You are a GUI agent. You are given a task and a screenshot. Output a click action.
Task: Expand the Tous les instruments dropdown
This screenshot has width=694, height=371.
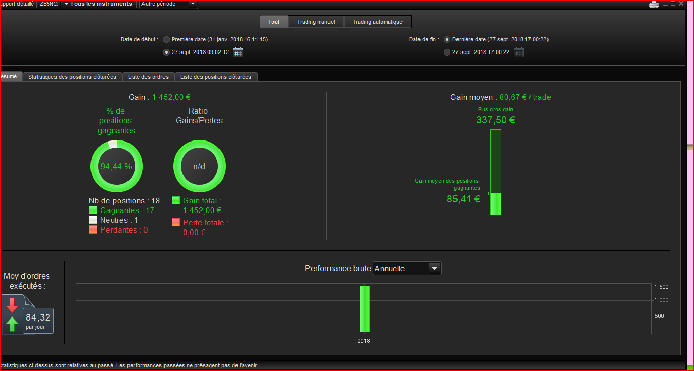[98, 4]
